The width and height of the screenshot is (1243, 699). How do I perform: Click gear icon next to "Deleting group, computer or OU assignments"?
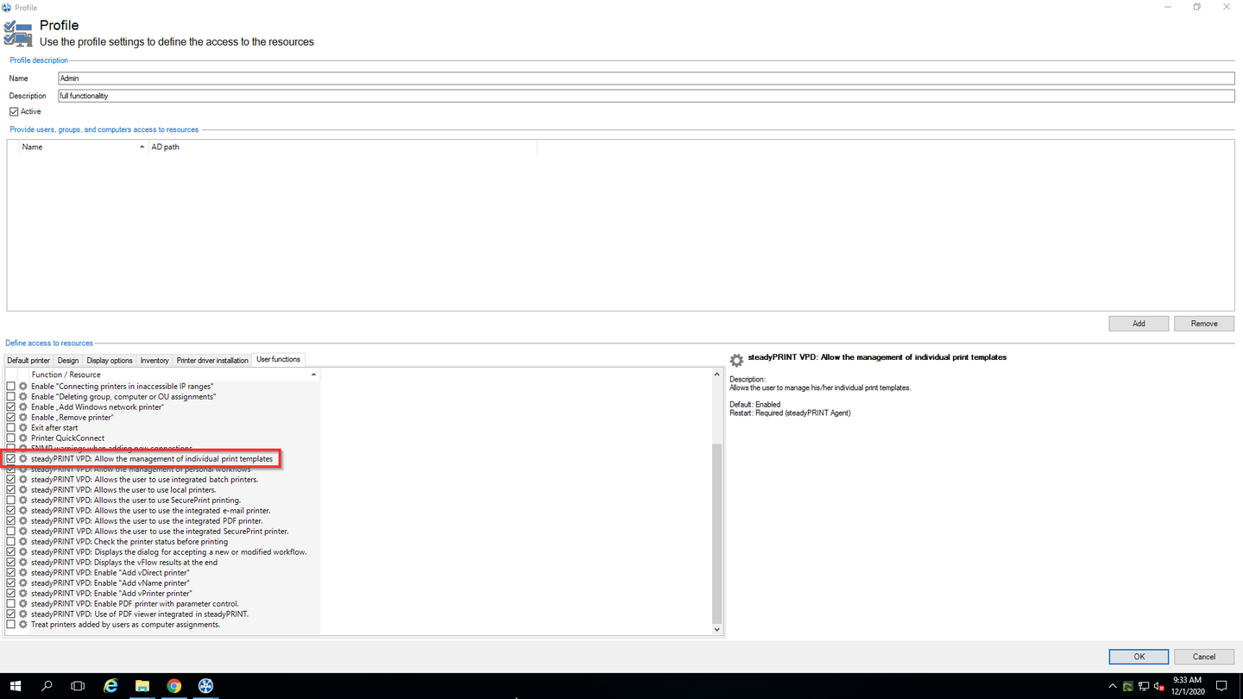(23, 397)
